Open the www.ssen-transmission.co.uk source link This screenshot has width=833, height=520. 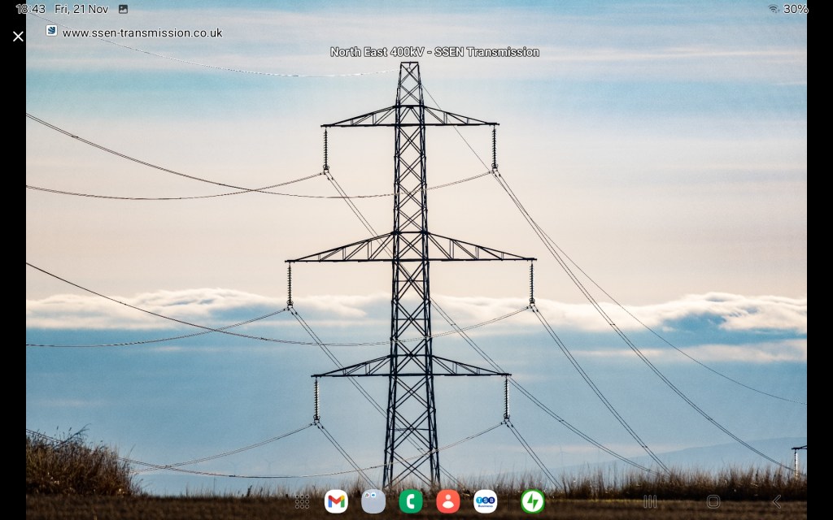[x=142, y=32]
